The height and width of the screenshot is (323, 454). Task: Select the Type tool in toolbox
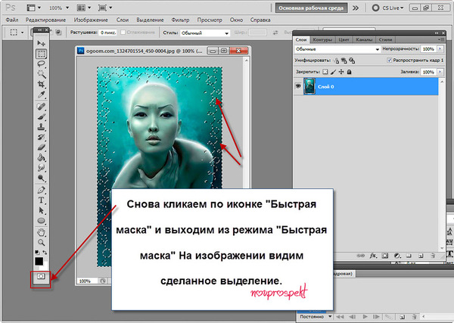41,200
